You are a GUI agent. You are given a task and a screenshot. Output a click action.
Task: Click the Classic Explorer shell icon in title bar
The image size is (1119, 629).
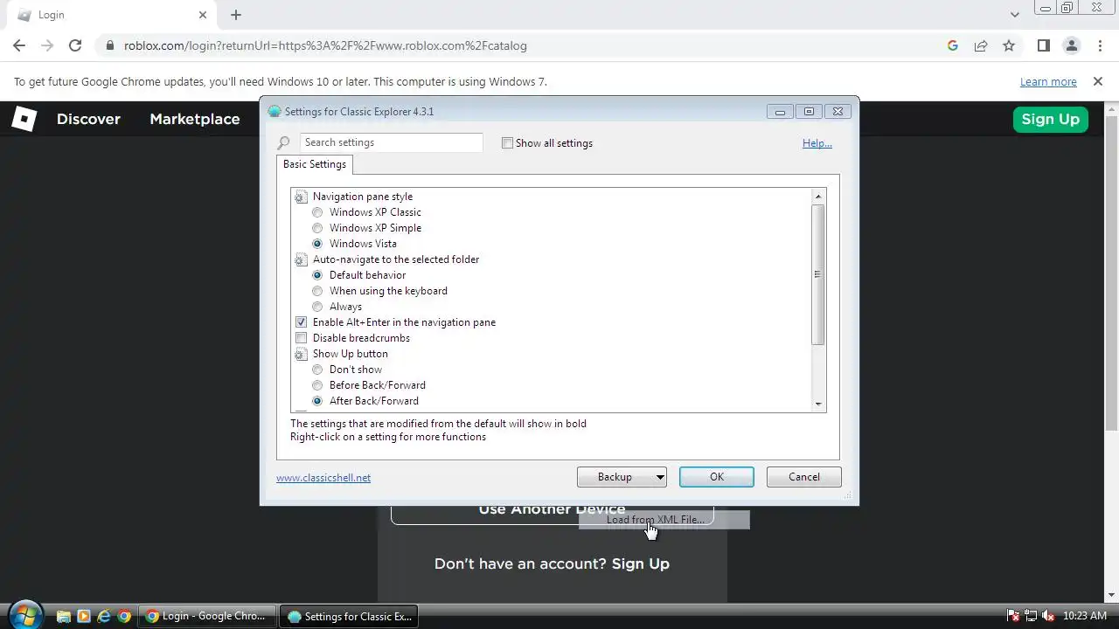(x=275, y=111)
